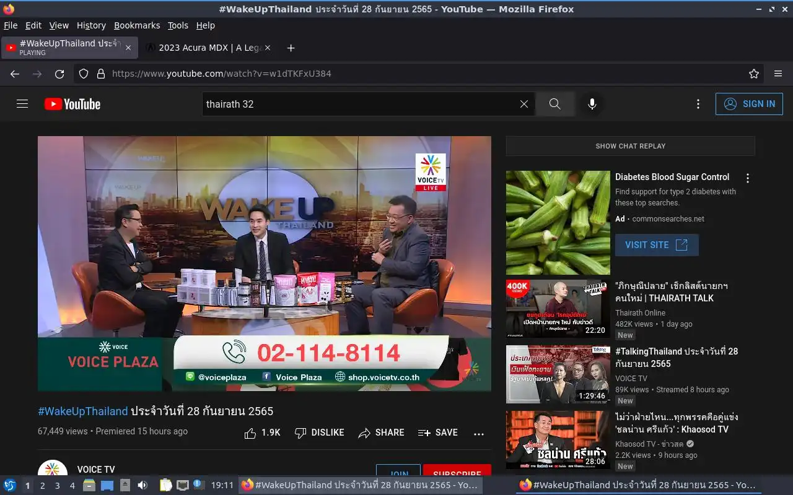Open update notifier tray icon
793x495 pixels.
(x=198, y=484)
